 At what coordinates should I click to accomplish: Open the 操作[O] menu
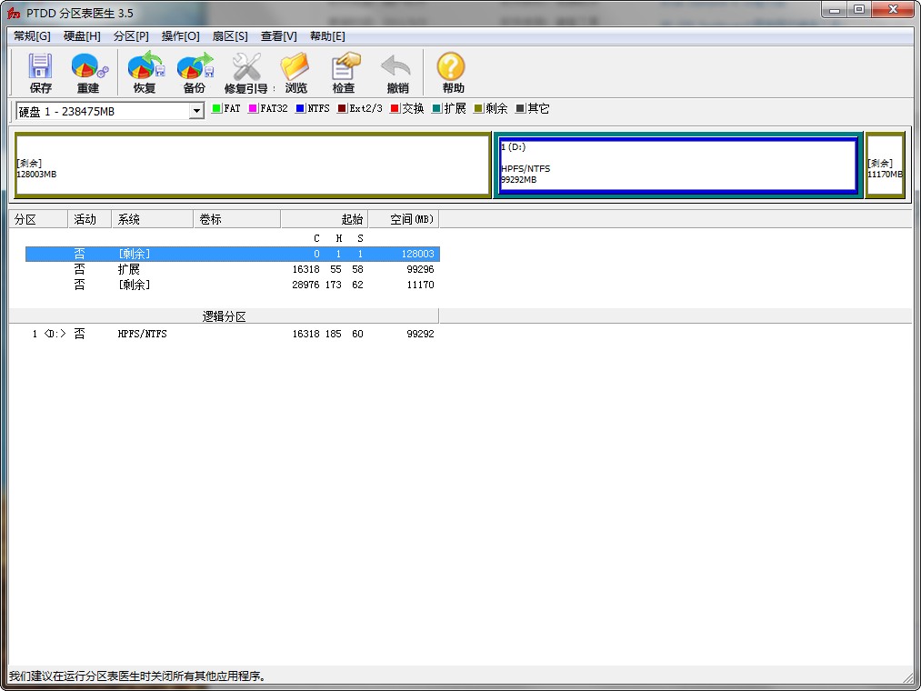tap(179, 35)
